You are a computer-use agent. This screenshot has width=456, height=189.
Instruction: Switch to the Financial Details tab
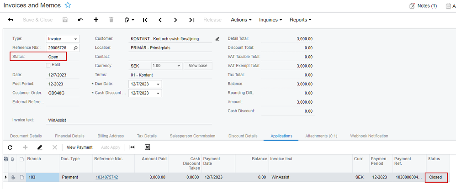click(69, 136)
